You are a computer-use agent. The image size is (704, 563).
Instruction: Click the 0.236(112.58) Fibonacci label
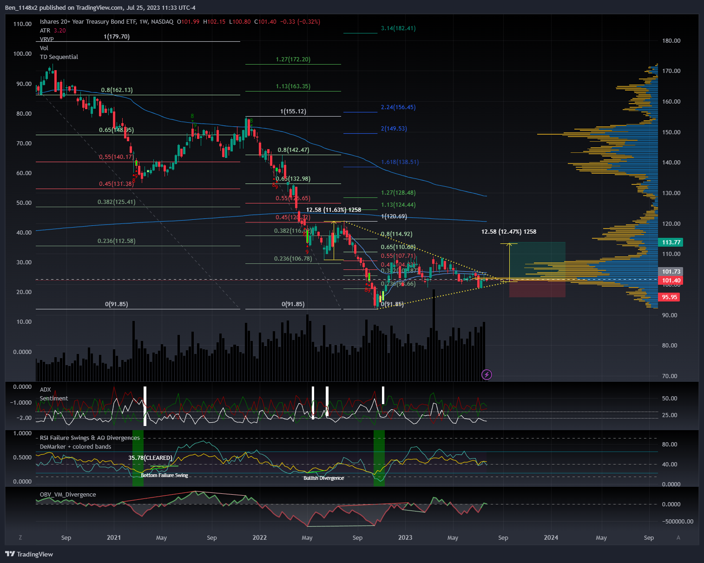click(116, 241)
